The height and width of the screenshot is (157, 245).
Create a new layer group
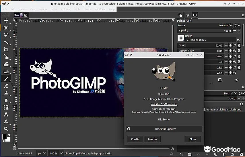(x=190, y=154)
